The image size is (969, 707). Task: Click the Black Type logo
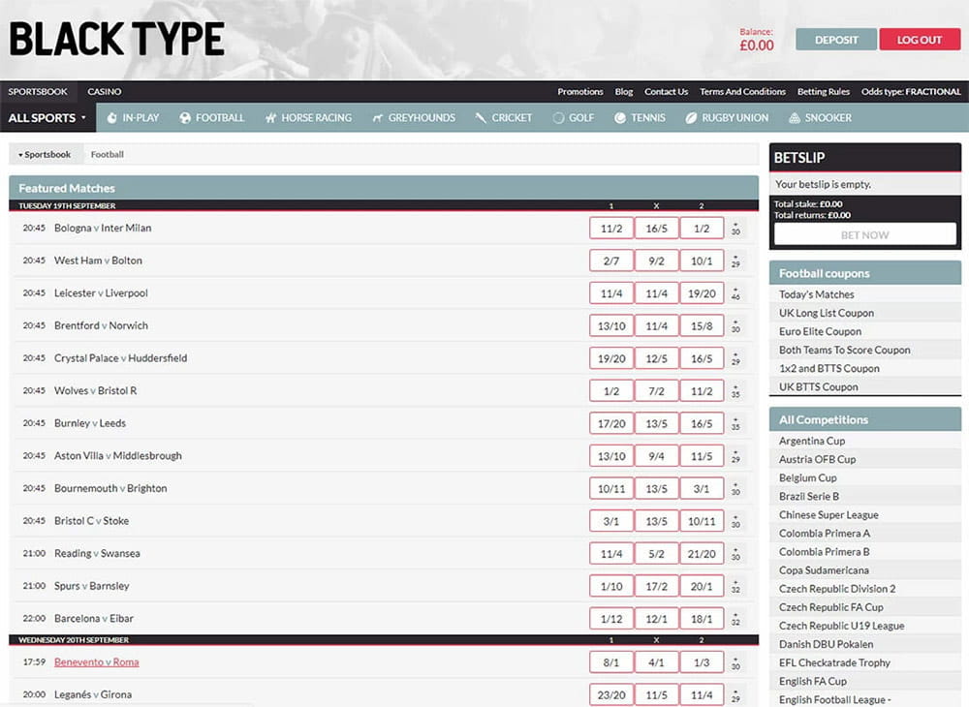[x=117, y=39]
